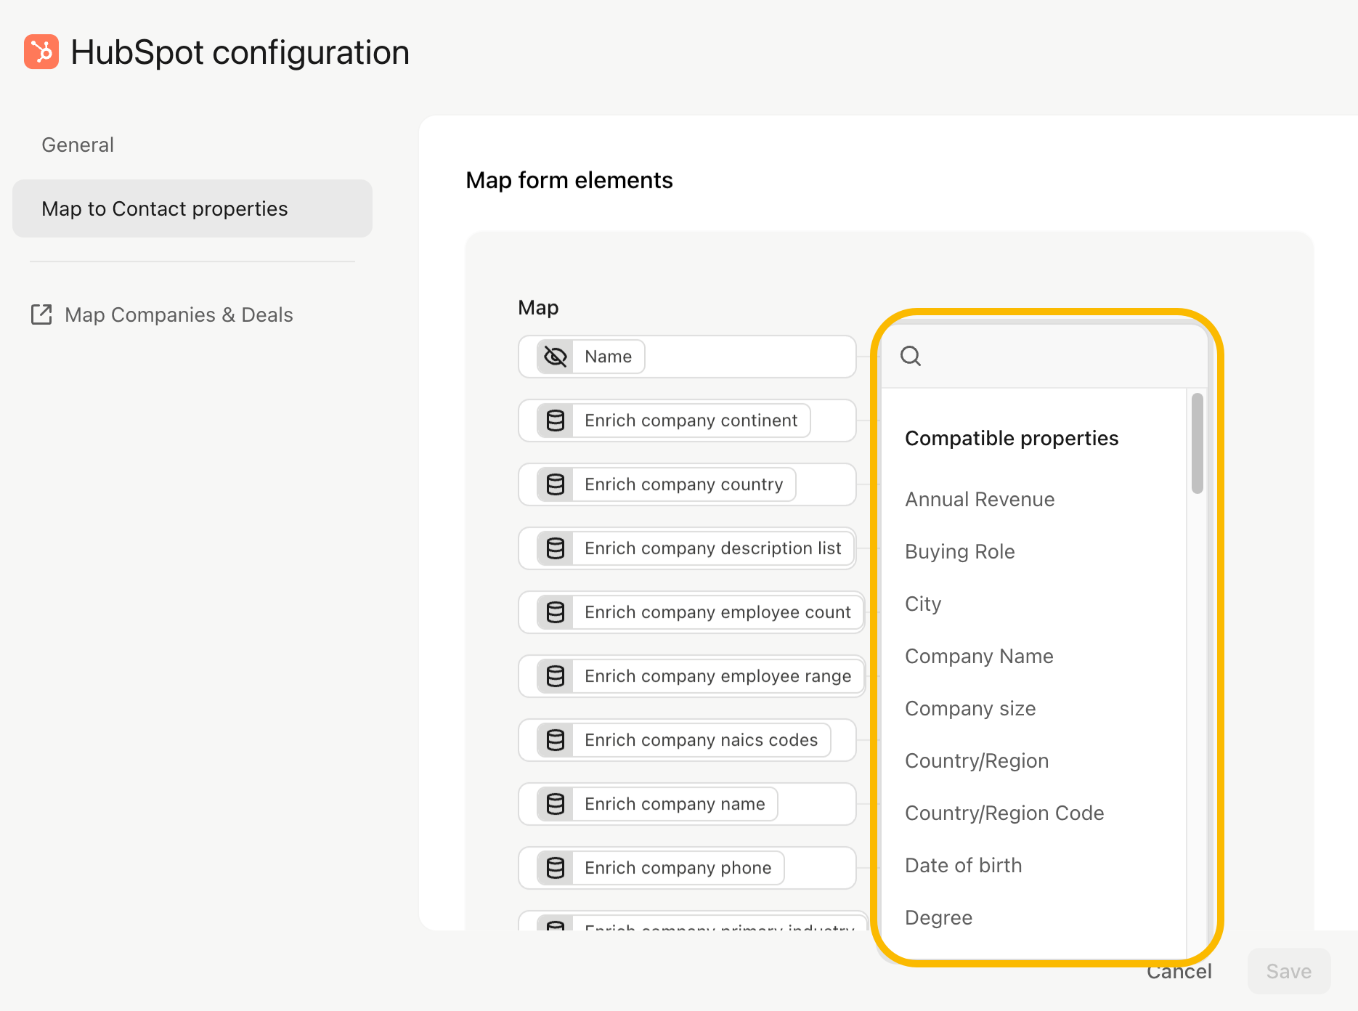Click database icon for Enrich company phone
Viewport: 1358px width, 1011px height.
pyautogui.click(x=556, y=868)
